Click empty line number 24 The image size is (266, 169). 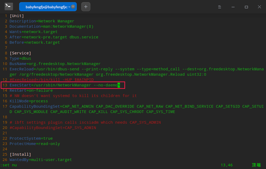pyautogui.click(x=5, y=149)
